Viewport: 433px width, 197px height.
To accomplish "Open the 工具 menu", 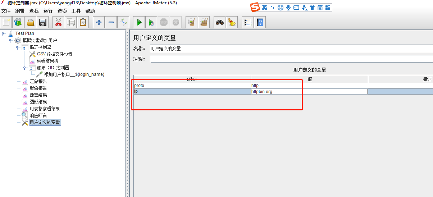I will [76, 11].
